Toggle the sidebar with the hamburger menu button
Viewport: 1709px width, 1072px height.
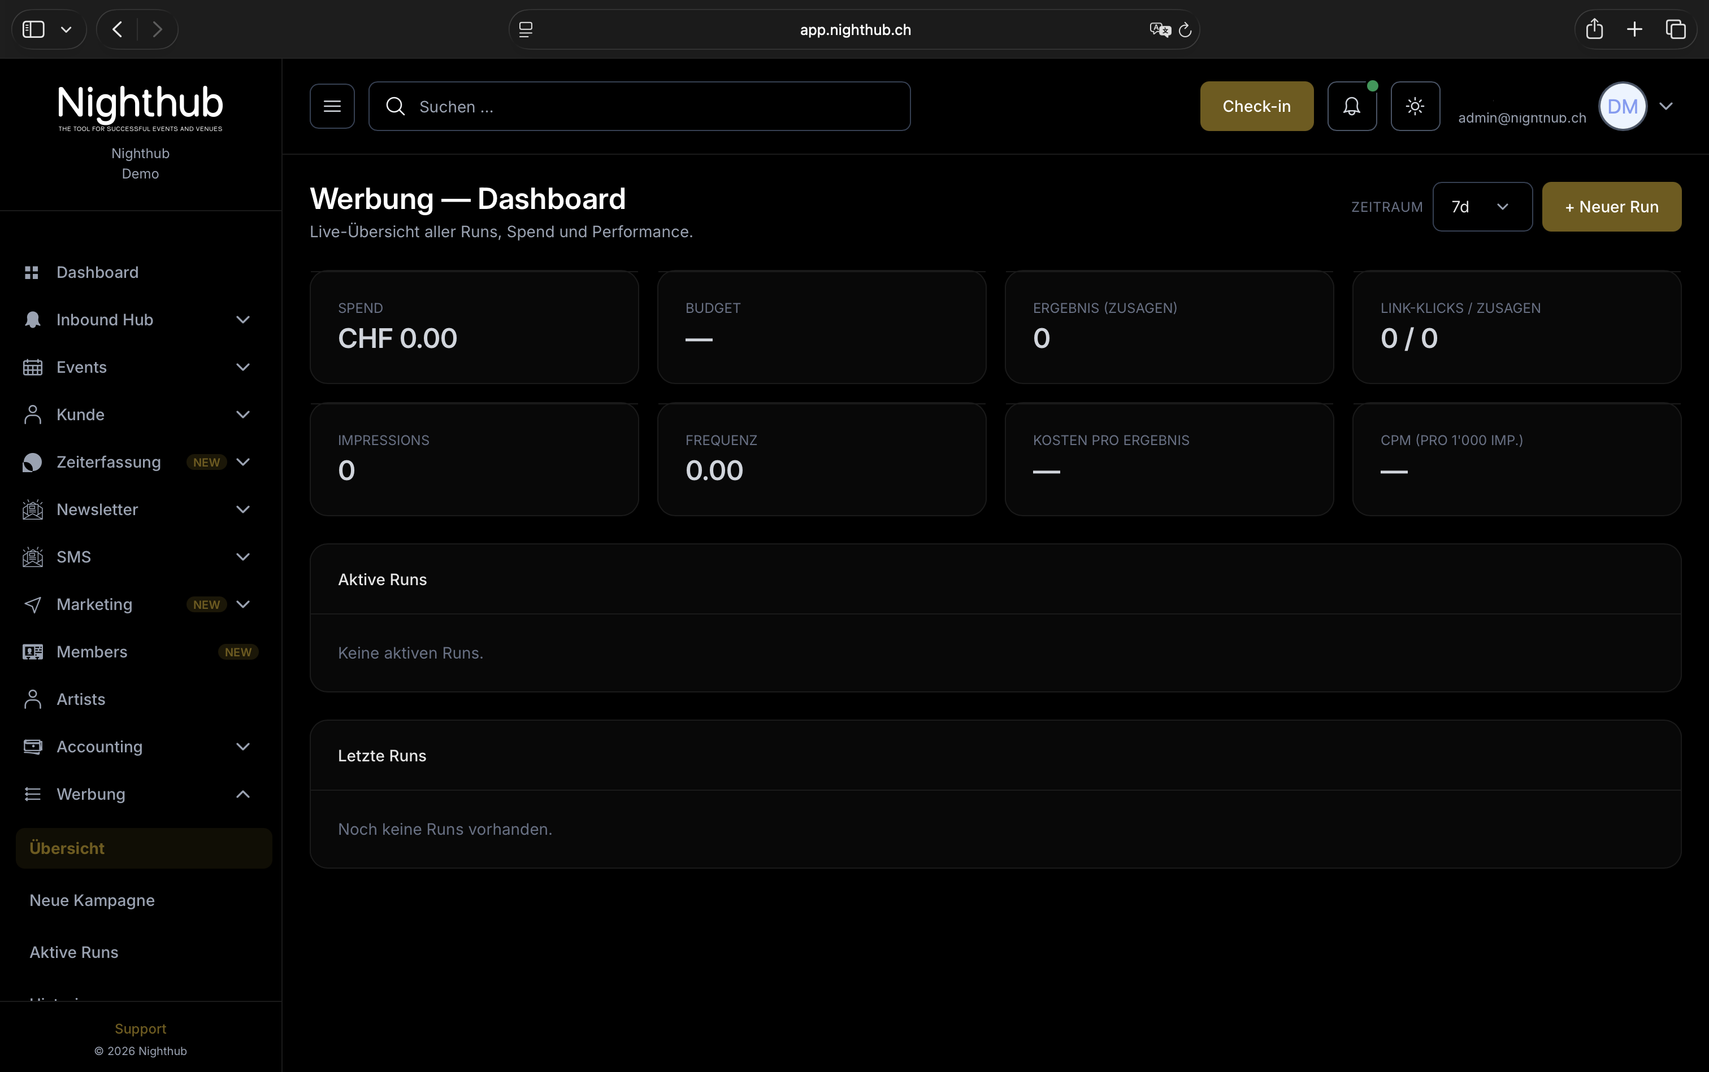pyautogui.click(x=332, y=106)
